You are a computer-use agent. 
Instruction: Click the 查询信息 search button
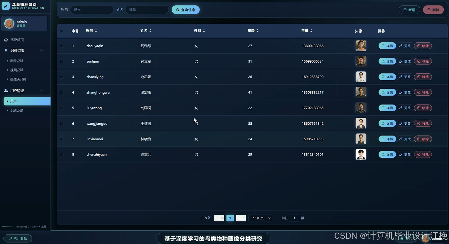186,10
